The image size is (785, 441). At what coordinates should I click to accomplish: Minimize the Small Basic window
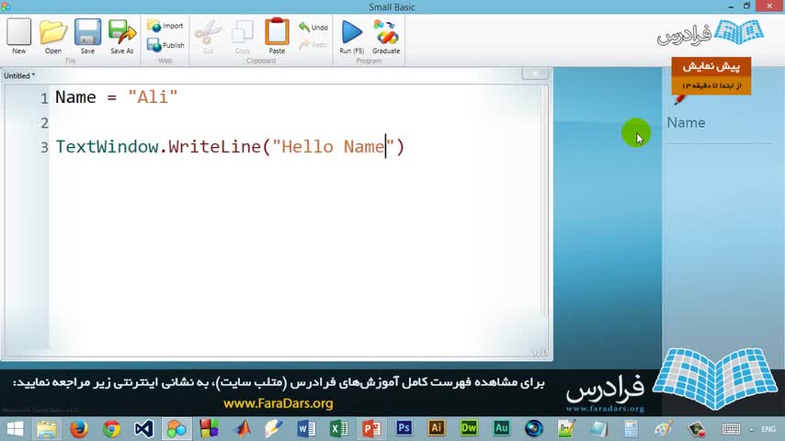coord(731,6)
